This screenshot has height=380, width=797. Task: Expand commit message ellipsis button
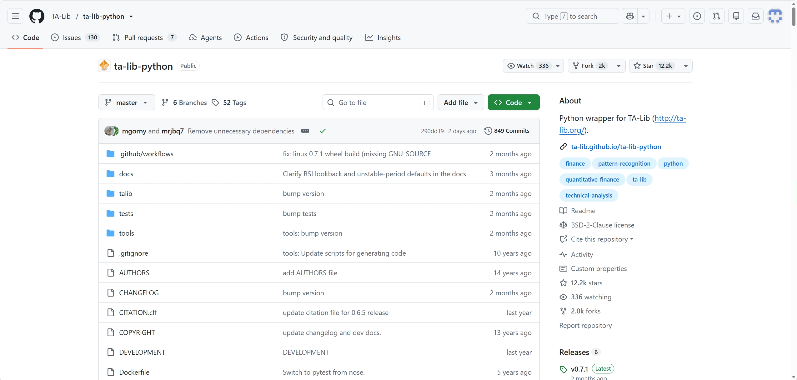click(305, 131)
